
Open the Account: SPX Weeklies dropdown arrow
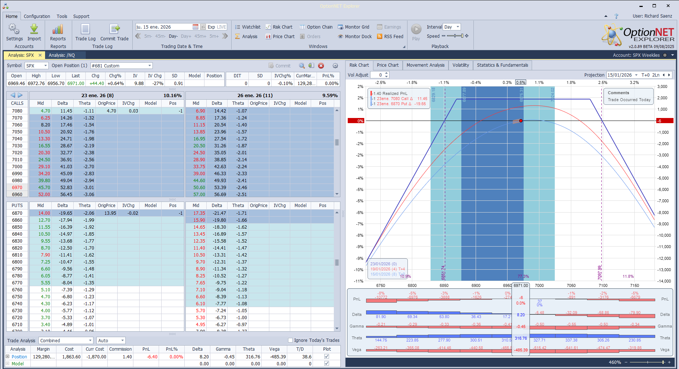coord(672,55)
